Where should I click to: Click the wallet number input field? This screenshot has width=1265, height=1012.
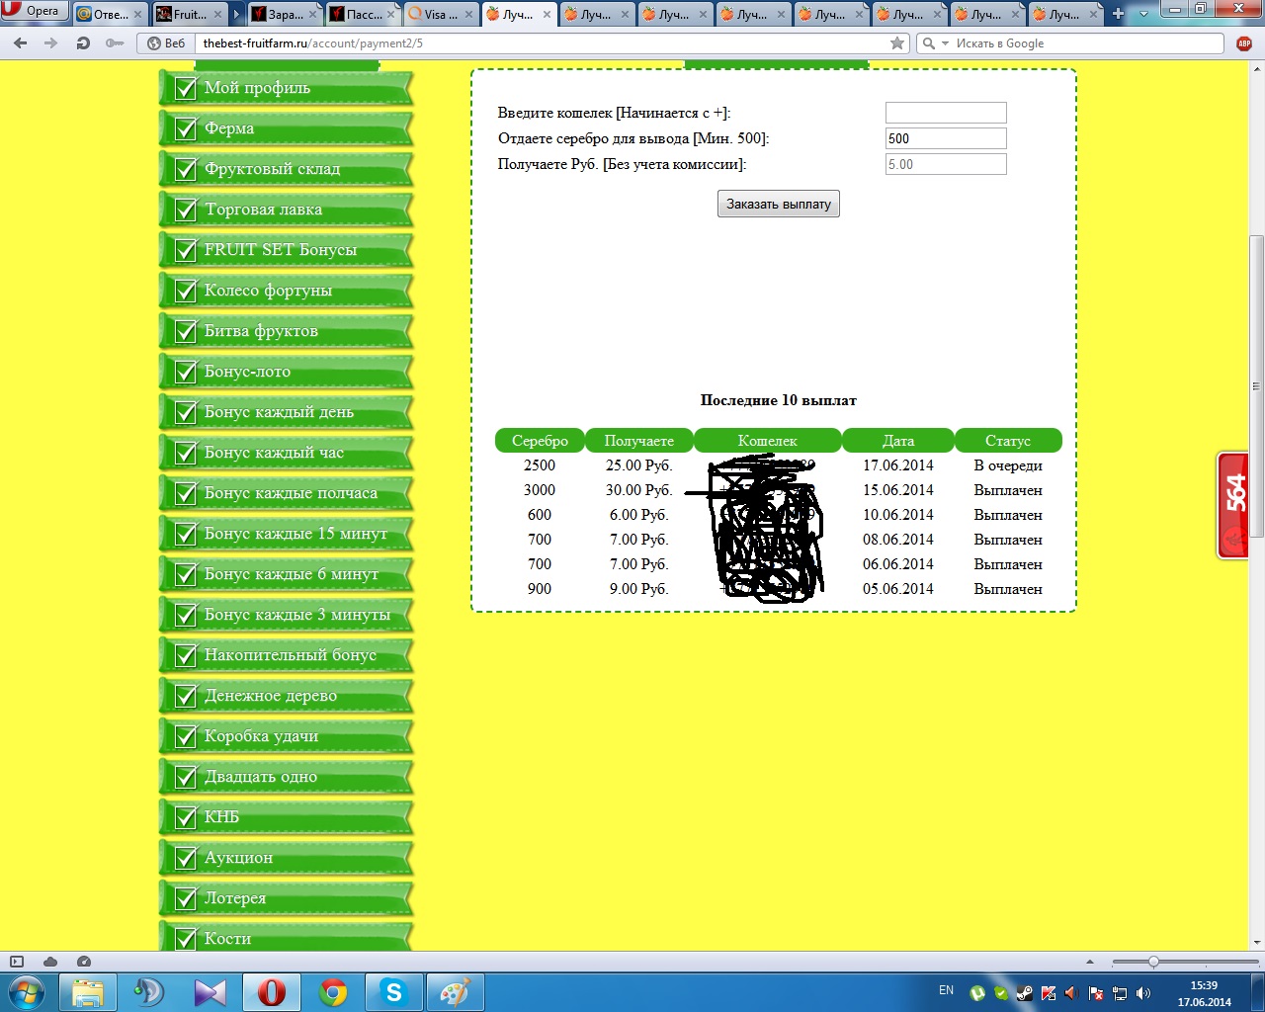click(x=946, y=113)
